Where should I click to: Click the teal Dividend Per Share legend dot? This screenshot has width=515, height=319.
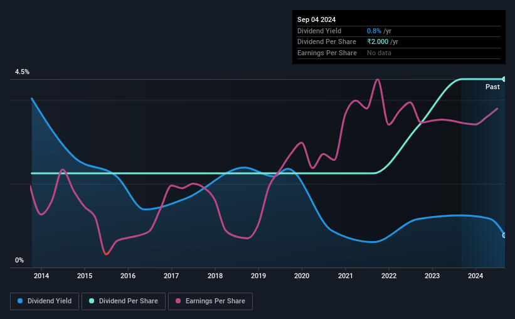tap(92, 301)
